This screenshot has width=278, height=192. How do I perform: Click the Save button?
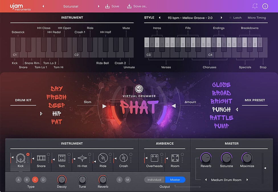tap(112, 6)
